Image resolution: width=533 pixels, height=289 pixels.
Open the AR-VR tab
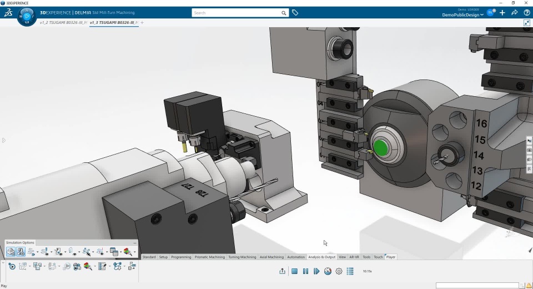354,257
